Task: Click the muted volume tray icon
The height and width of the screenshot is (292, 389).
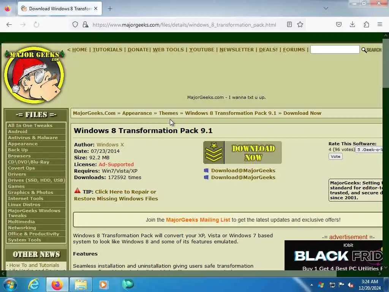Action: coord(351,285)
